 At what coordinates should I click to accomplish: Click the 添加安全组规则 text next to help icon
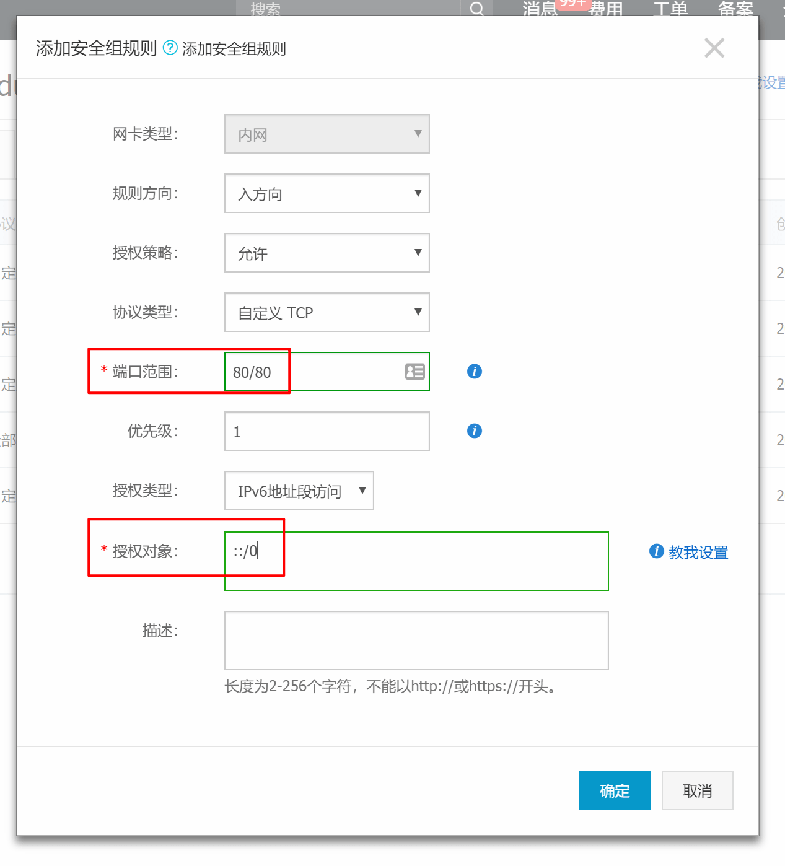pyautogui.click(x=234, y=49)
